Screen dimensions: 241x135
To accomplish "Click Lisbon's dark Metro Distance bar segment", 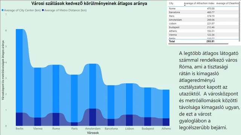I will click(130, 120).
